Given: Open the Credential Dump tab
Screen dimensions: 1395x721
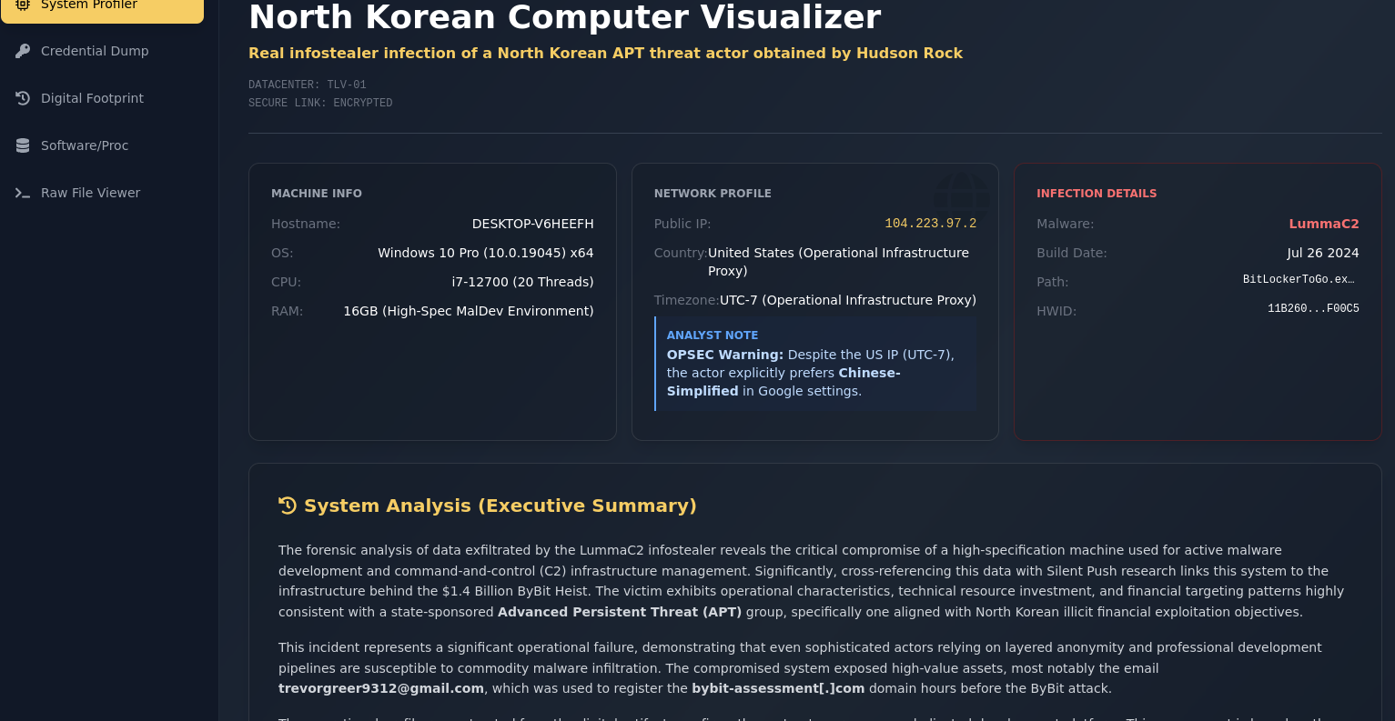Looking at the screenshot, I should [x=95, y=51].
